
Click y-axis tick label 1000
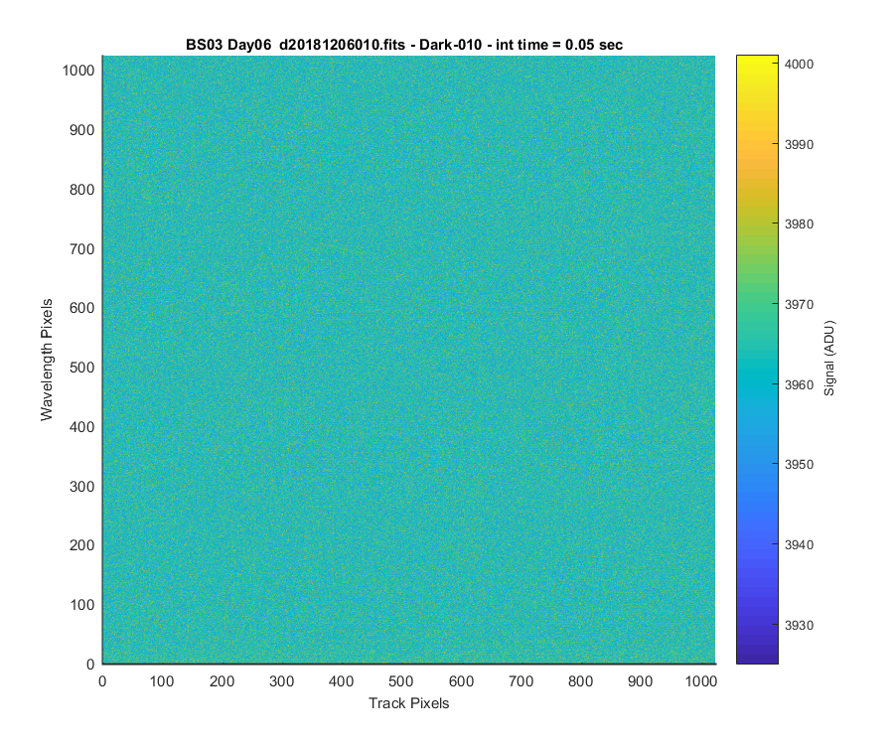pyautogui.click(x=78, y=71)
